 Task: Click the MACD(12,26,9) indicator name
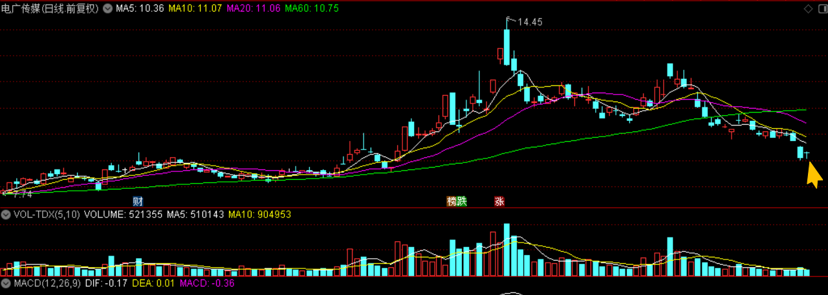click(x=46, y=283)
